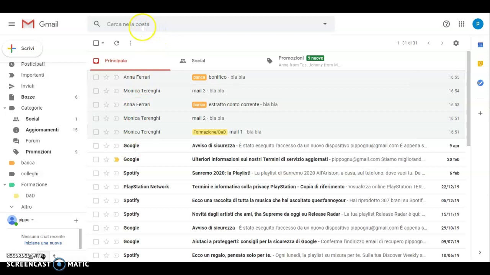
Task: Select the estratto conto corrente email checkbox
Action: pos(96,105)
